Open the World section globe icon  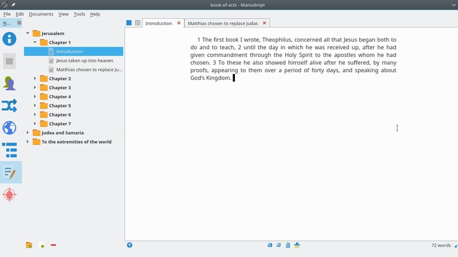(x=9, y=128)
